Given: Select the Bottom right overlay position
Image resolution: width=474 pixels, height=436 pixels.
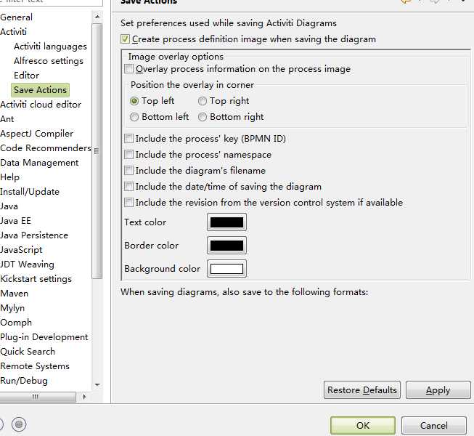Looking at the screenshot, I should point(203,117).
